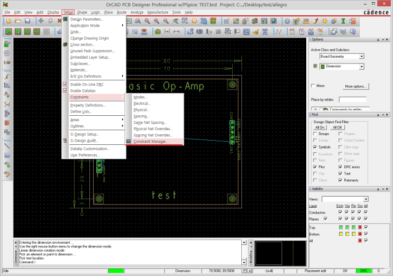Uncheck the DRC errors checkbox
Screen dimensions: 393x276
[x=340, y=167]
